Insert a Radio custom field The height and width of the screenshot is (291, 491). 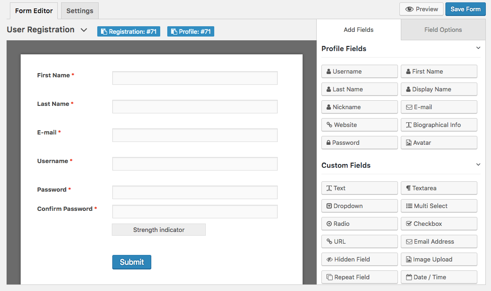coord(359,224)
